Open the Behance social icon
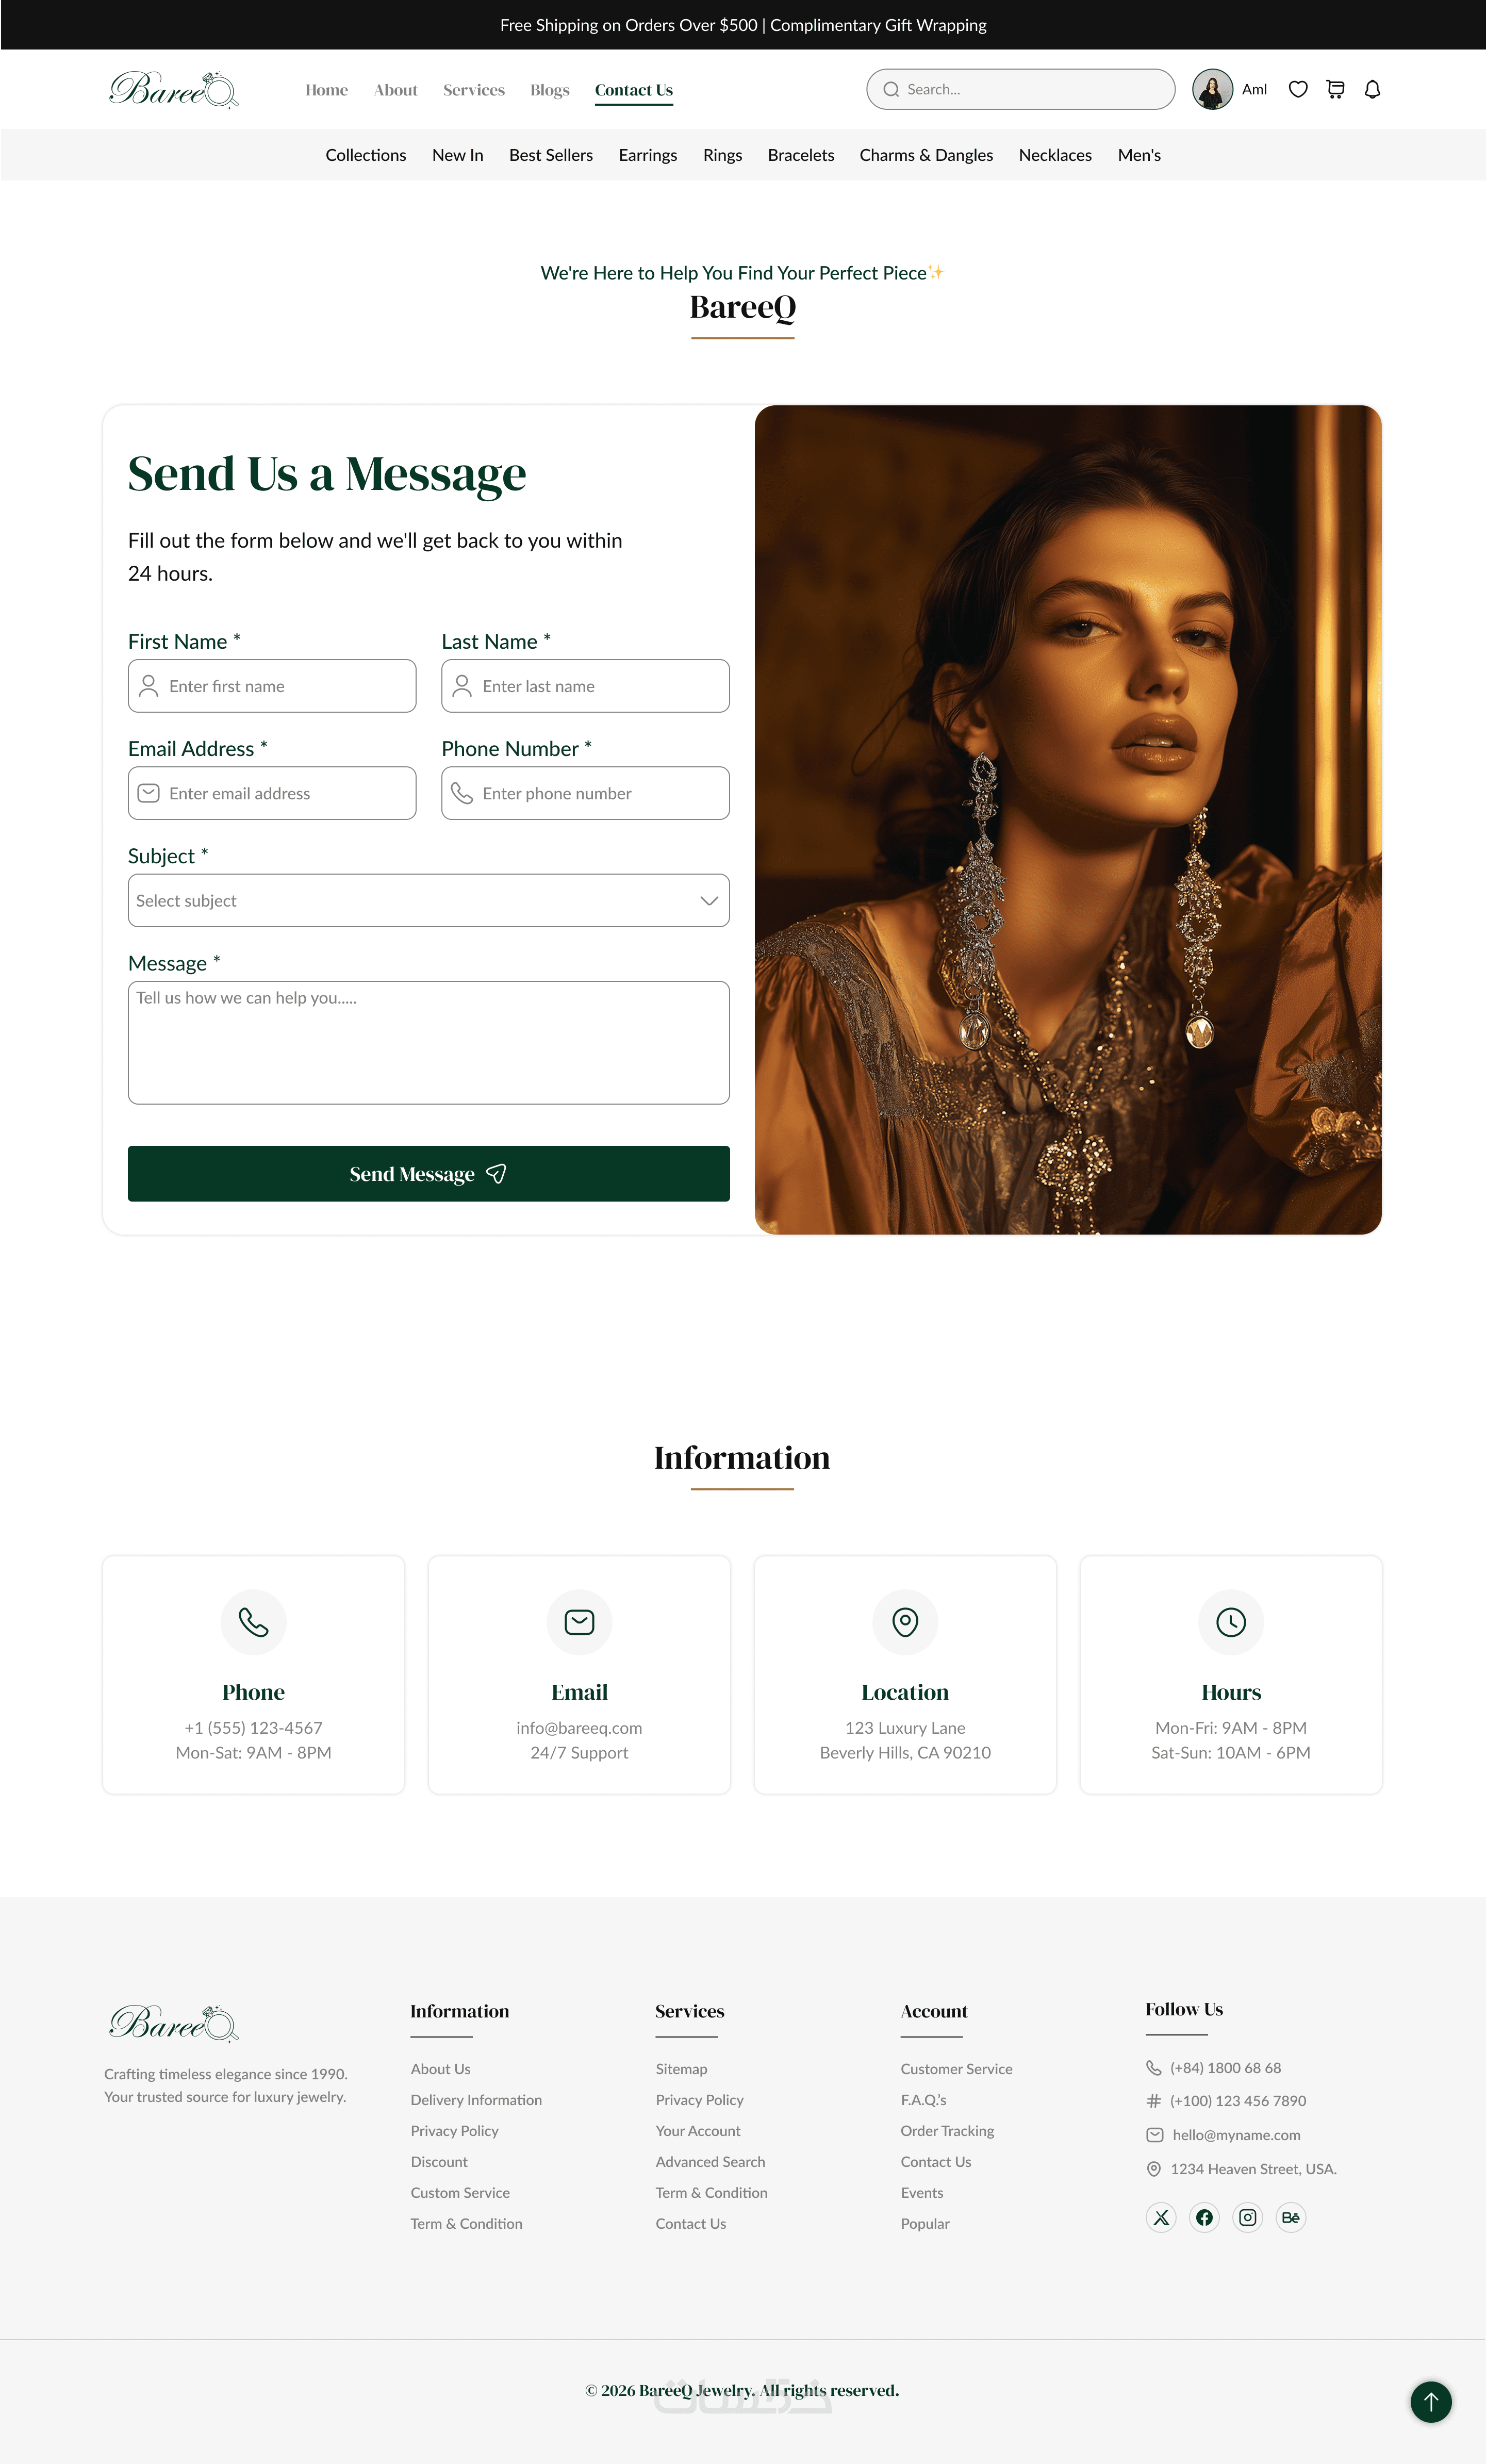 [1291, 2217]
